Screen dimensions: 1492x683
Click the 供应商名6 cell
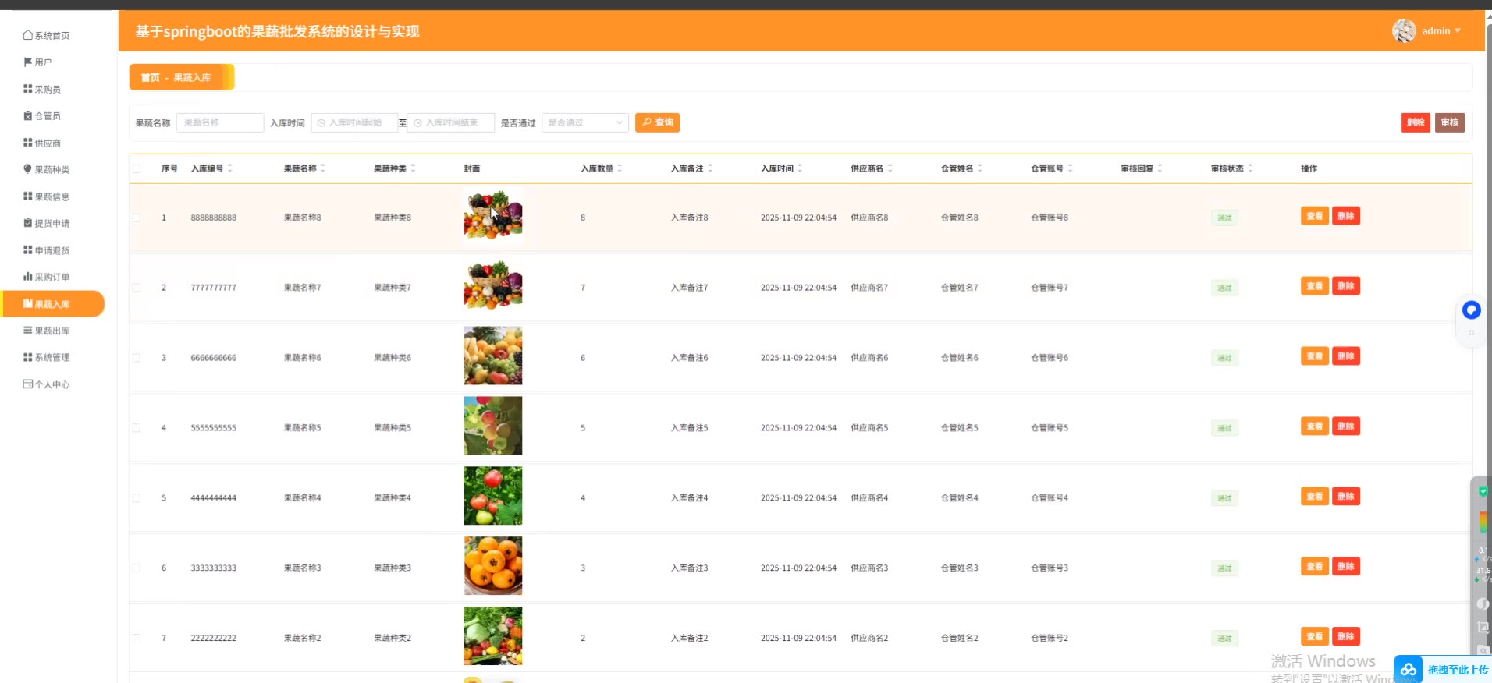(x=869, y=358)
